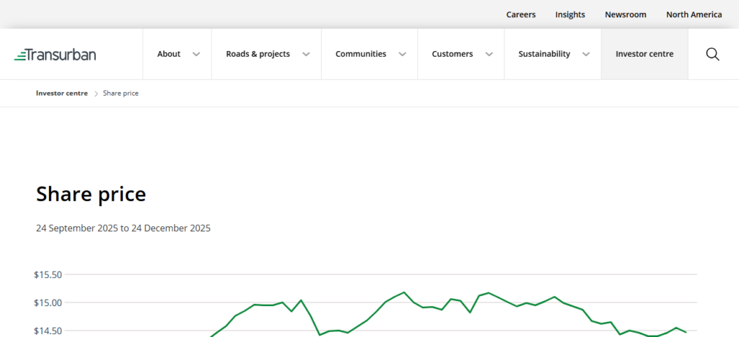
Task: Open the Communities menu item
Action: 360,54
